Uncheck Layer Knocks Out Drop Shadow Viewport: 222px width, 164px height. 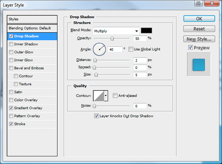click(97, 116)
